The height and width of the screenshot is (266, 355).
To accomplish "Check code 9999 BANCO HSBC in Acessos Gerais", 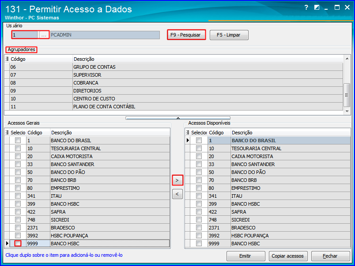I will (x=18, y=244).
